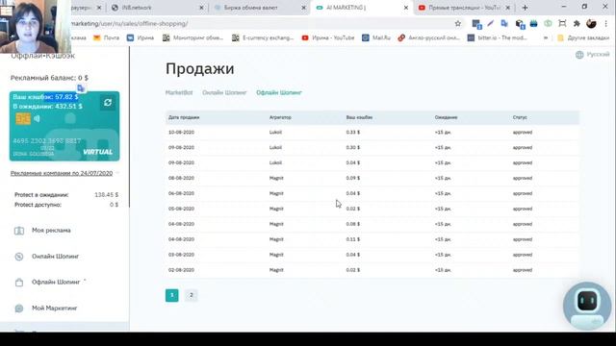Image resolution: width=616 pixels, height=346 pixels.
Task: Click the Онлайн Шопинг sidebar icon
Action: click(x=19, y=257)
